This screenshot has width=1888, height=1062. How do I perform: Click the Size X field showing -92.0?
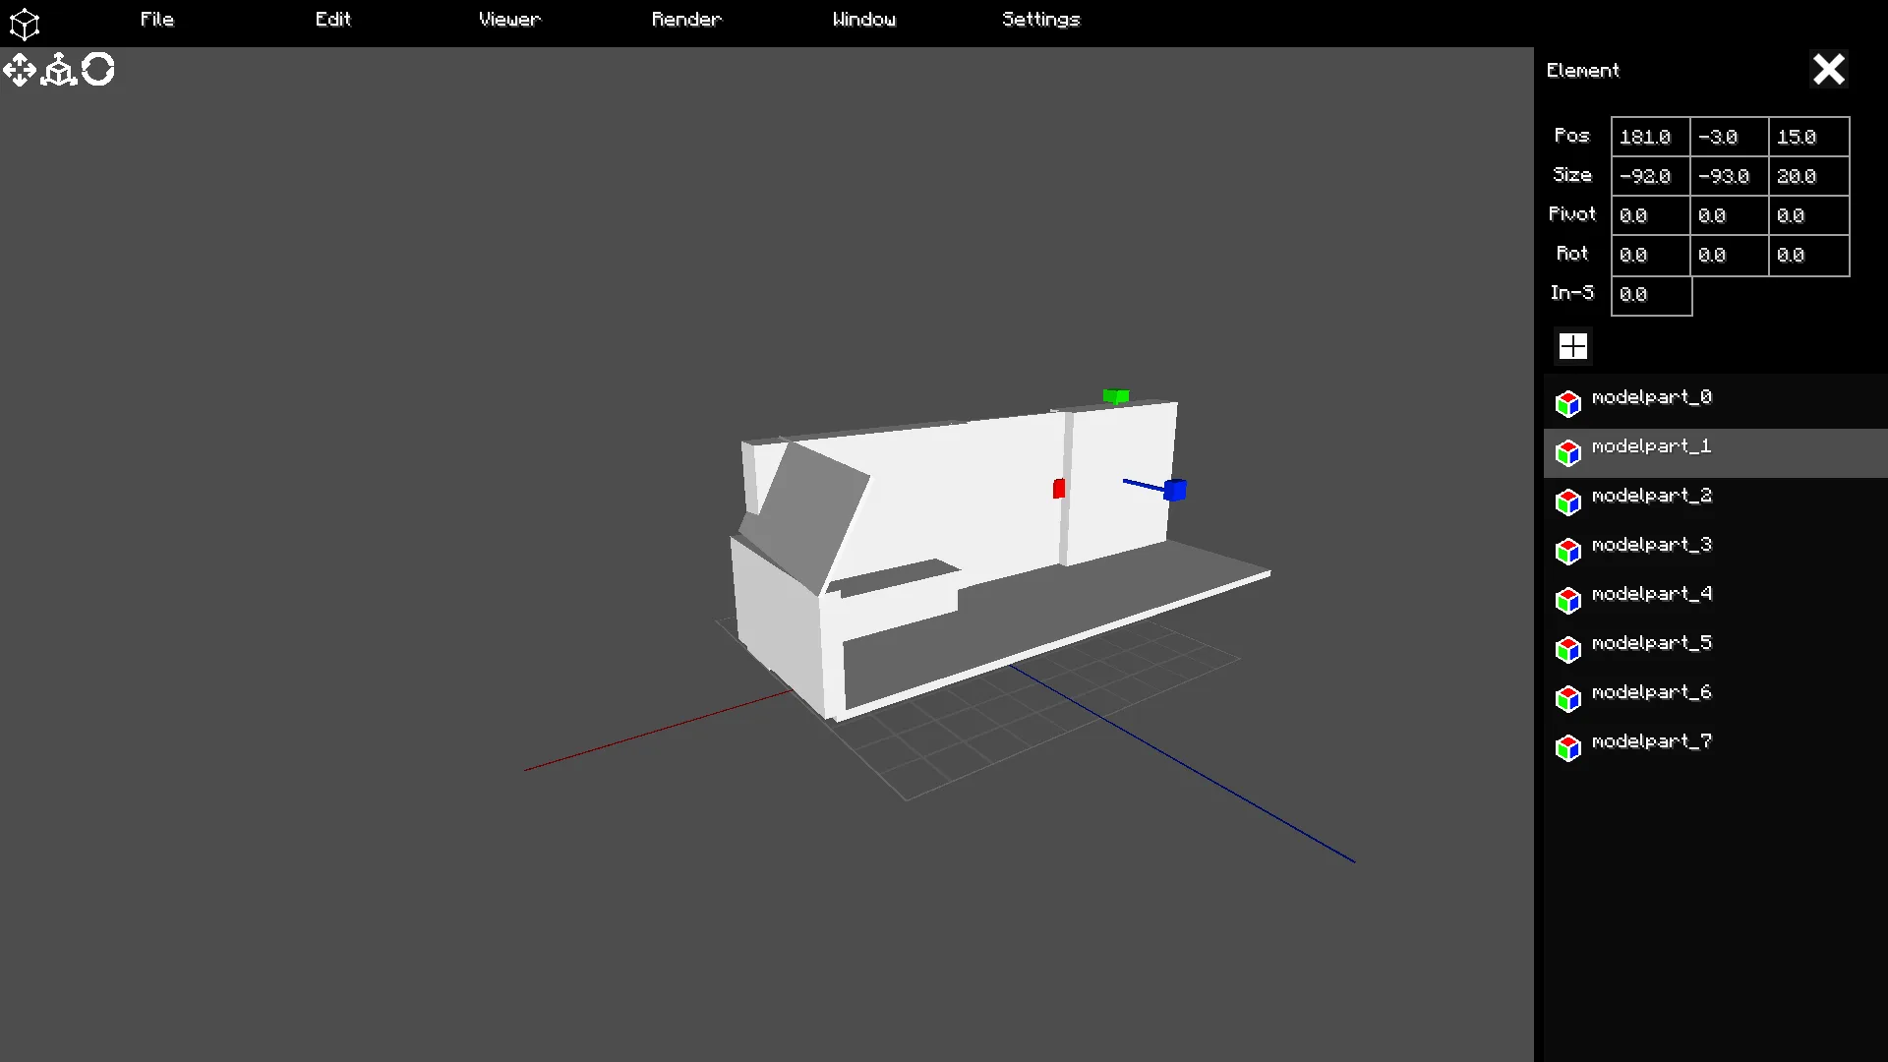click(1651, 176)
